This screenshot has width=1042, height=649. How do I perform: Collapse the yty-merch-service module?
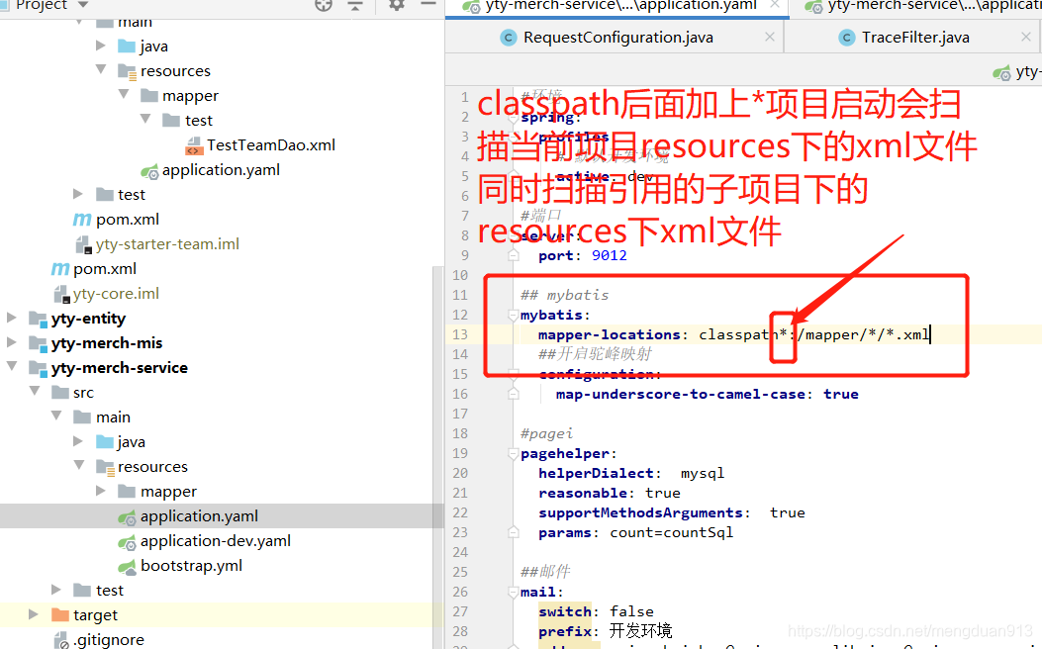[11, 366]
